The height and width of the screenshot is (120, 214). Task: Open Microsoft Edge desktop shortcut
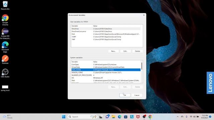pos(5,47)
